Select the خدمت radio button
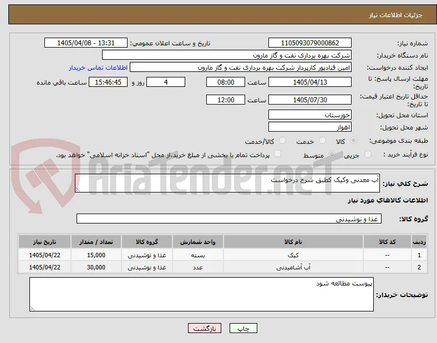The height and width of the screenshot is (343, 437). pyautogui.click(x=322, y=141)
